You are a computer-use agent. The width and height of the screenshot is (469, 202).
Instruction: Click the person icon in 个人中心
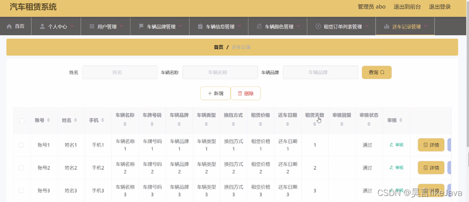coord(42,26)
